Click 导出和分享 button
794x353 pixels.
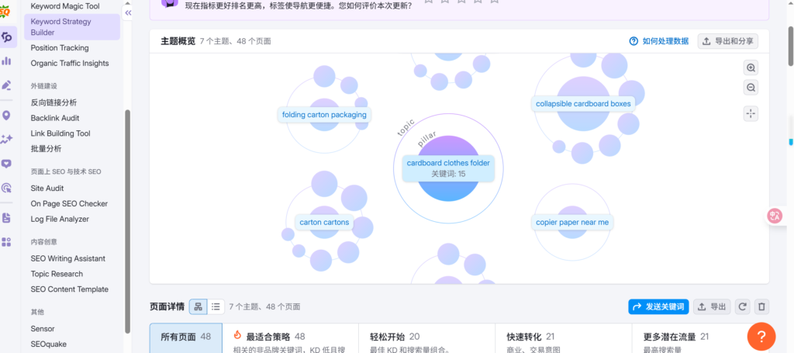coord(727,41)
